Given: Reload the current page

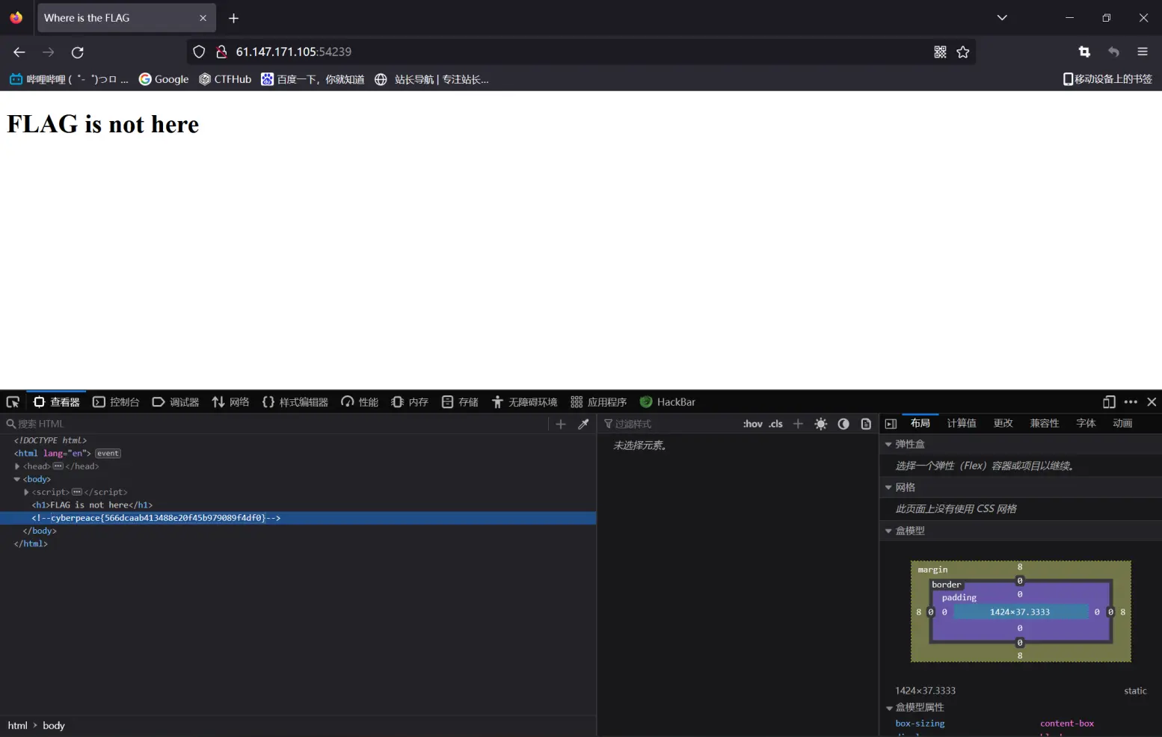Looking at the screenshot, I should (77, 52).
